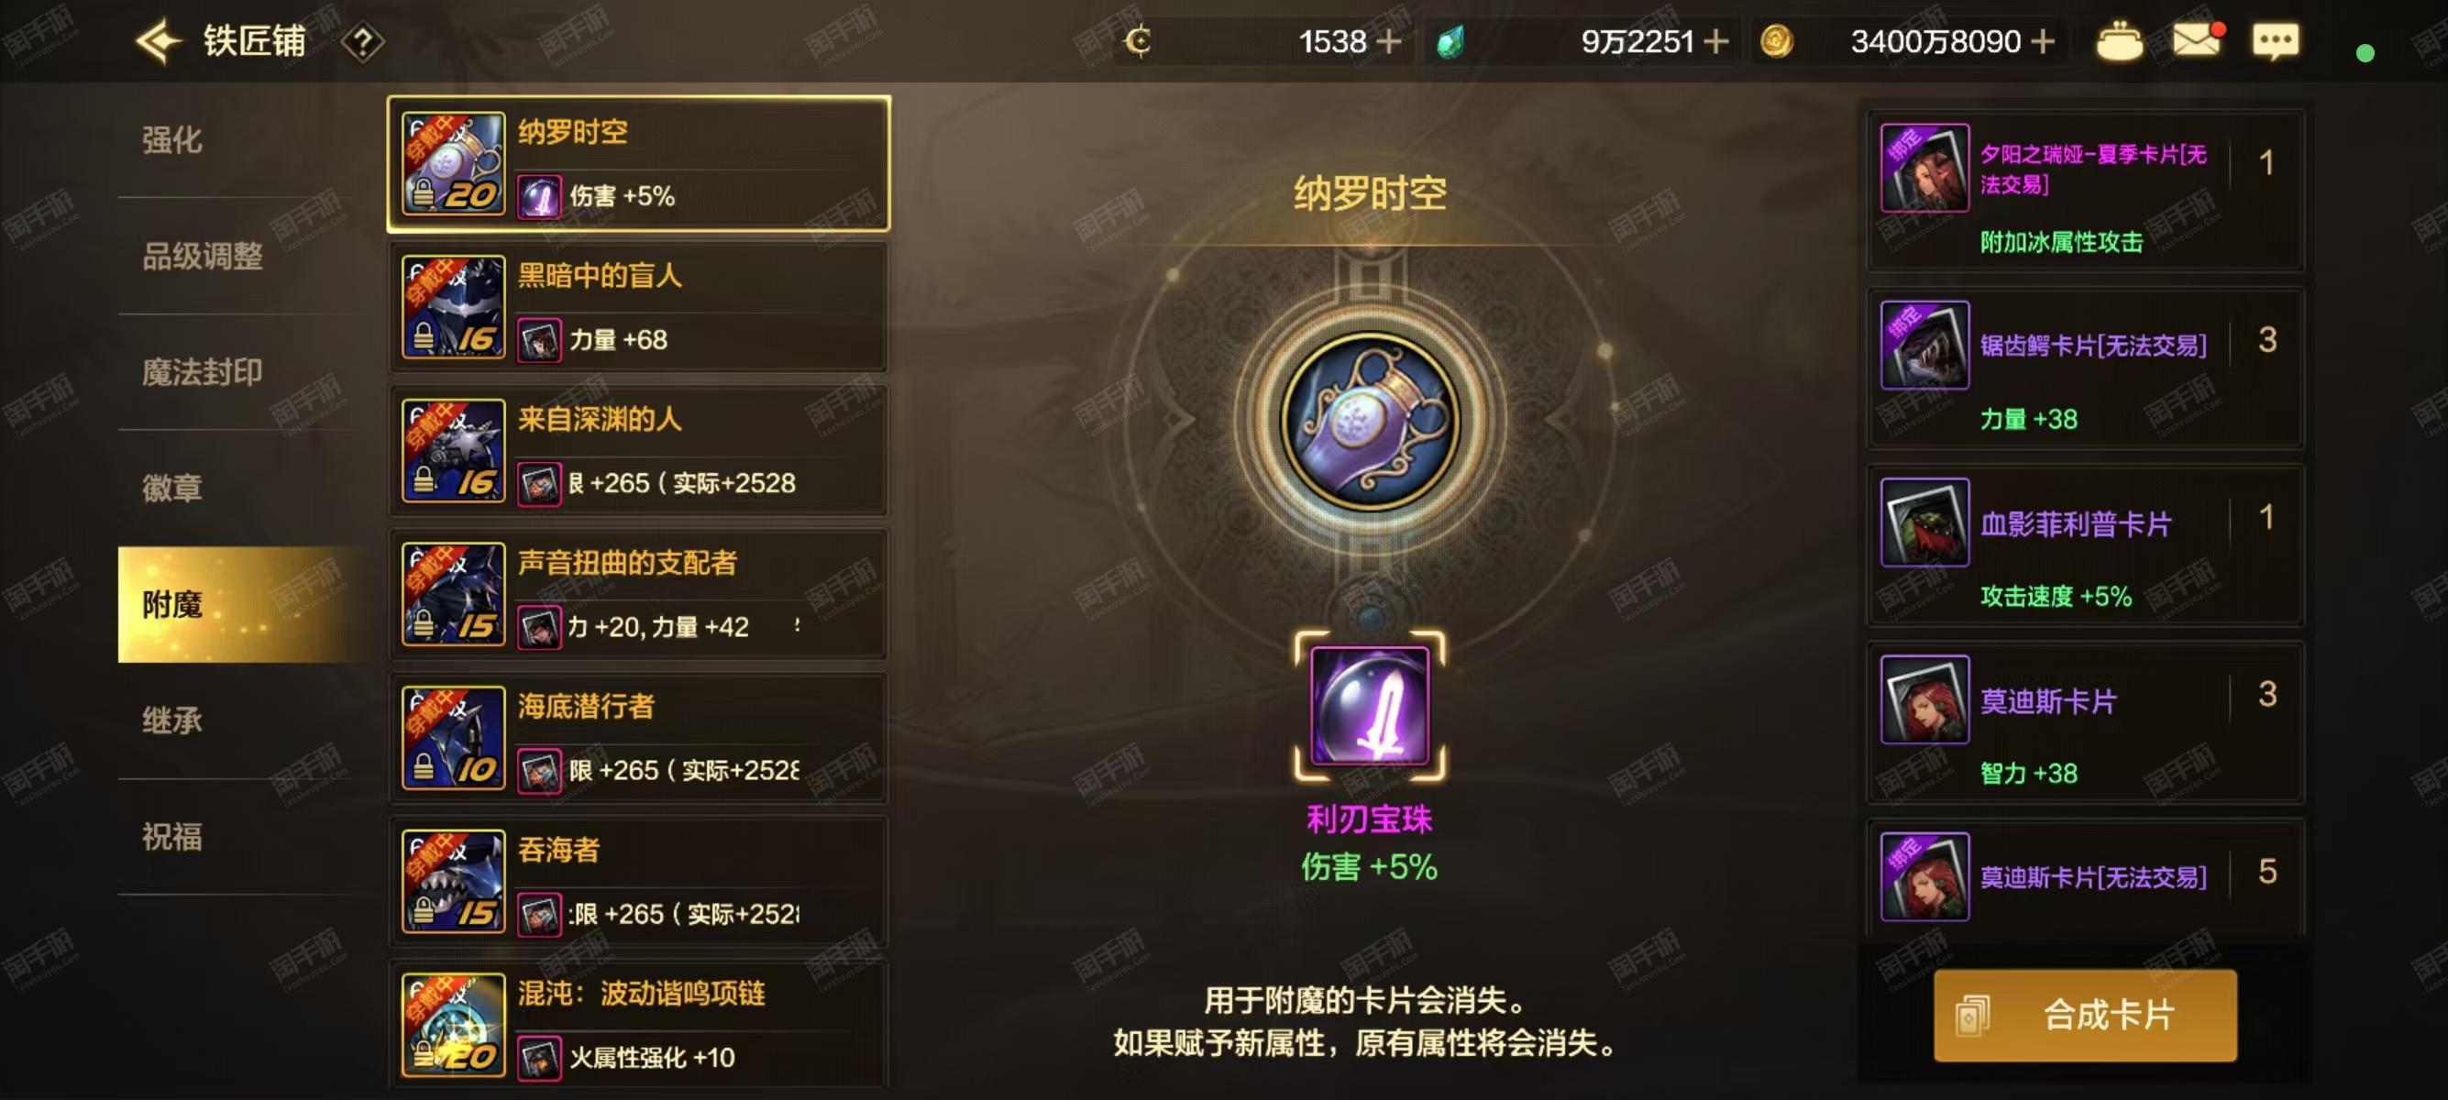Screen dimensions: 2448x1100
Task: Select the 海底潜行者 equipment entry
Action: (639, 738)
